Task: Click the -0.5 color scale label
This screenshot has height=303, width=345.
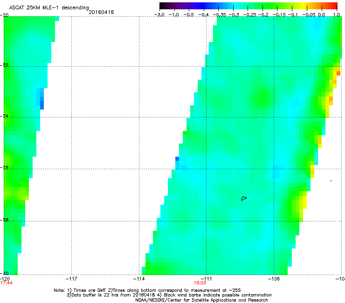Action: pyautogui.click(x=188, y=15)
